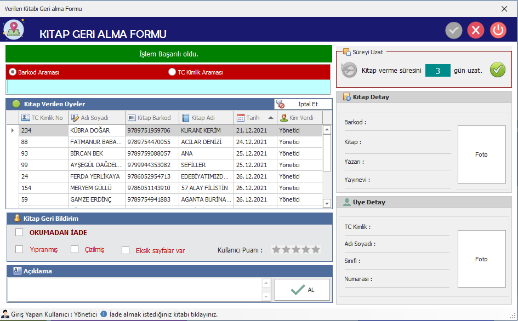Screen dimensions: 518x321
Task: Click the barcode icon in Kitap Barkod header
Action: coord(132,118)
